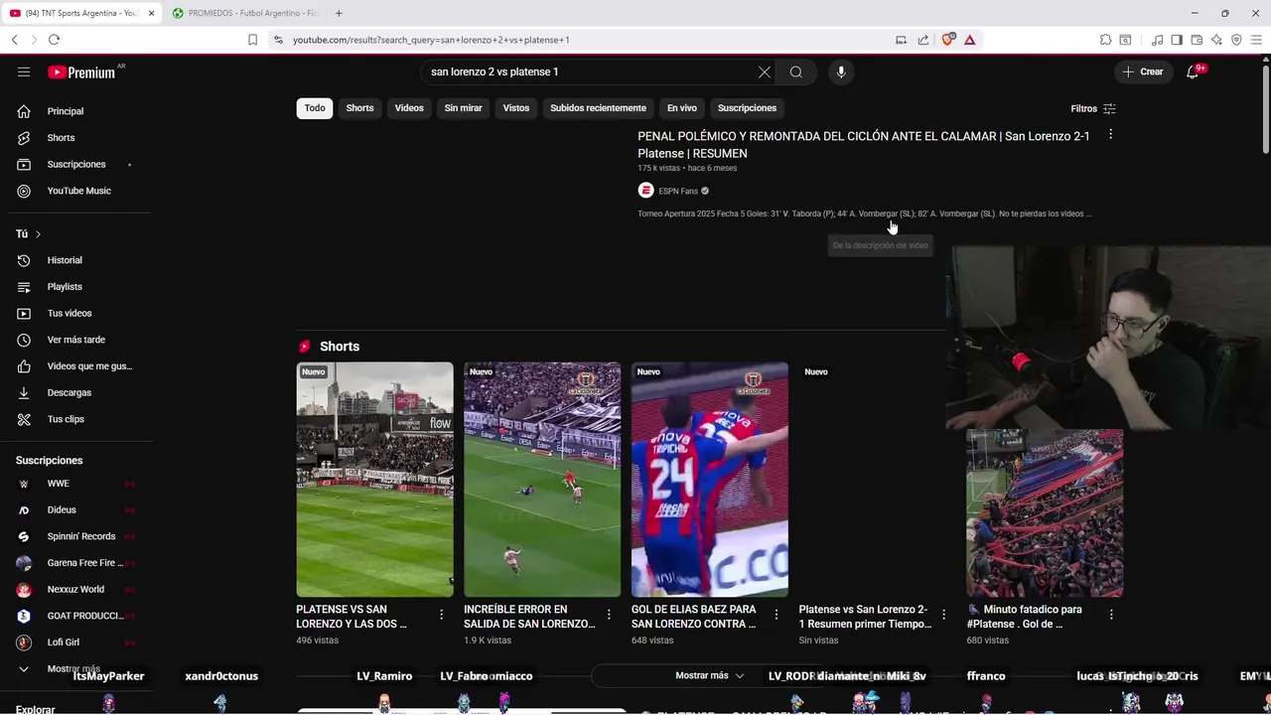Select the Vistos filter chip

[x=516, y=108]
